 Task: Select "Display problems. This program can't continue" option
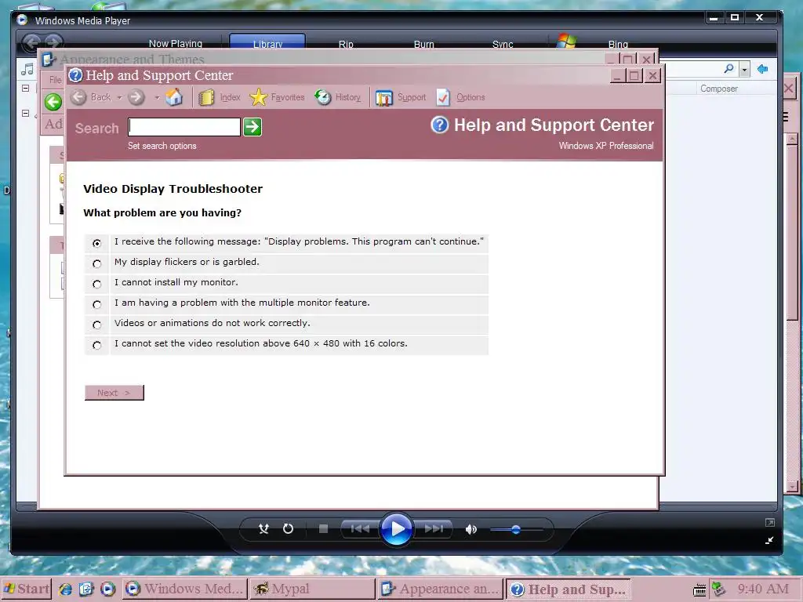(x=96, y=243)
